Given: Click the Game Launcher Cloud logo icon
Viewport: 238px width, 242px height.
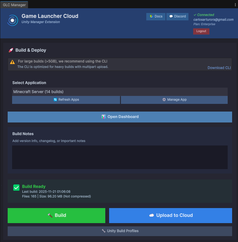Looking at the screenshot, I should click(x=12, y=20).
